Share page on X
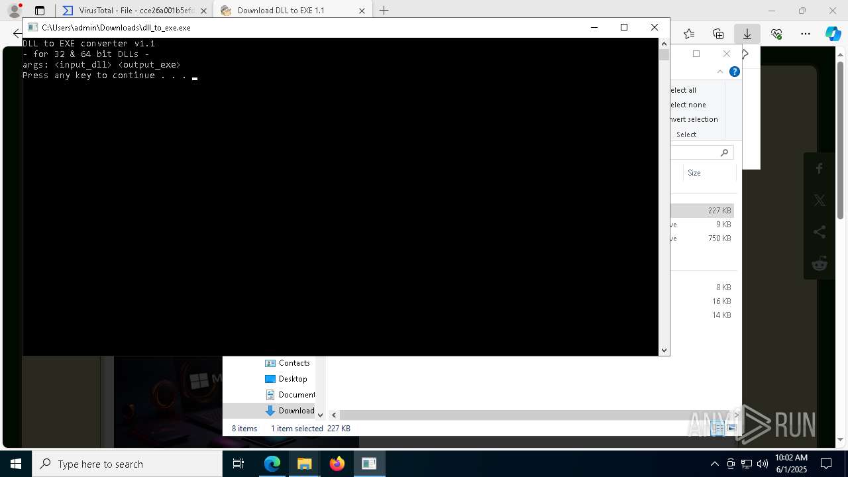This screenshot has width=848, height=477. [820, 200]
